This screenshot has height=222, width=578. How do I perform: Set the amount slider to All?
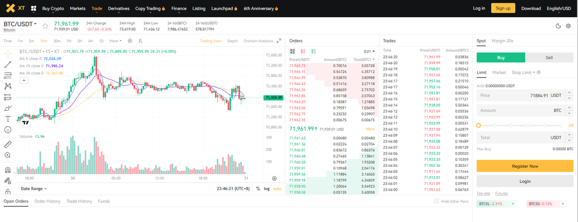coord(571,125)
